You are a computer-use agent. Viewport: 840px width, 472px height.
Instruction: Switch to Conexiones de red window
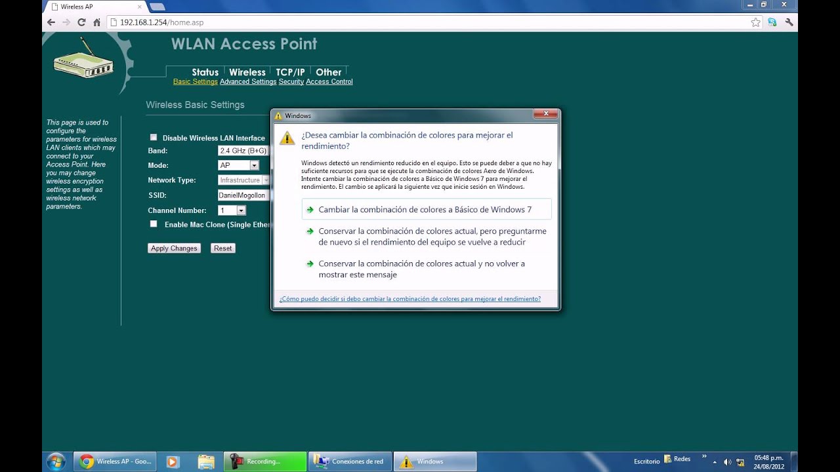tap(350, 462)
